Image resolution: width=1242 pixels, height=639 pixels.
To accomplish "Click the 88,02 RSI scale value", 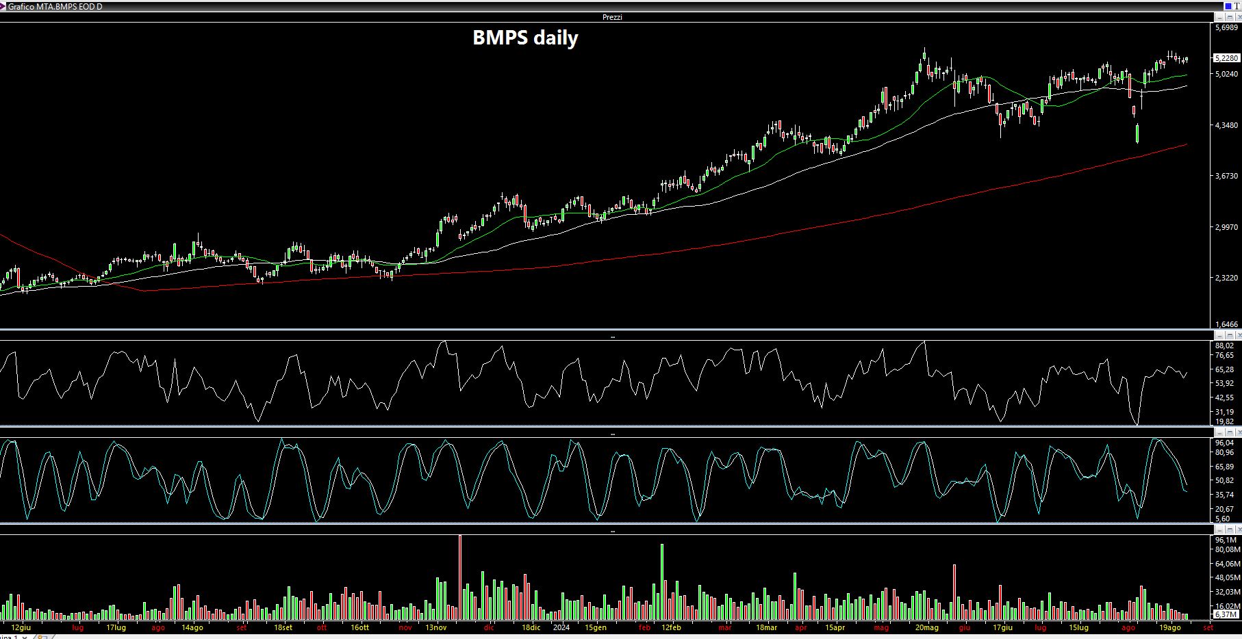I will (1224, 346).
